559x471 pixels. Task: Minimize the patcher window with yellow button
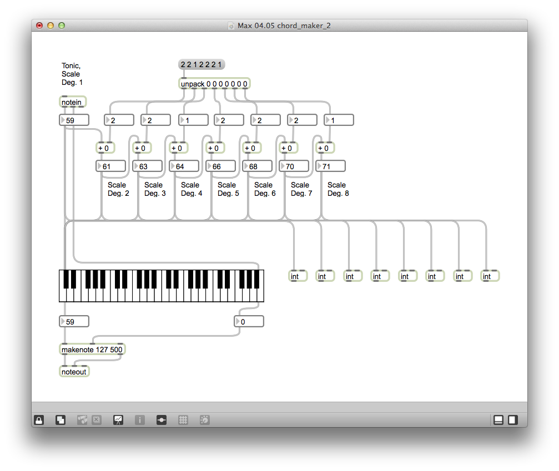pyautogui.click(x=51, y=26)
